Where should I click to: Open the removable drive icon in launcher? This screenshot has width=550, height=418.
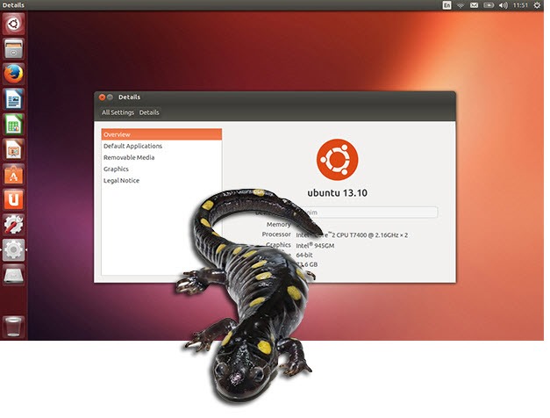coord(14,276)
